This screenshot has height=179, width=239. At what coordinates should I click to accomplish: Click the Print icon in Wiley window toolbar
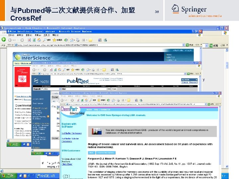78,40
